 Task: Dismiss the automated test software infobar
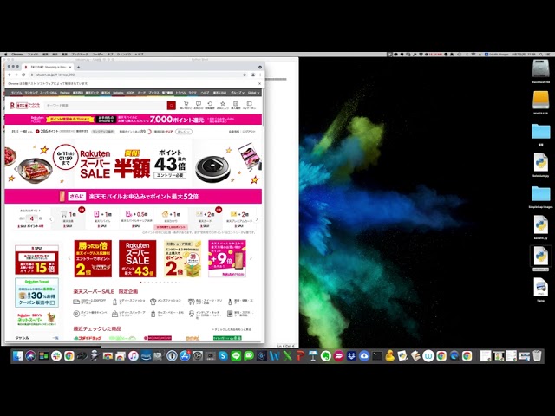point(259,84)
